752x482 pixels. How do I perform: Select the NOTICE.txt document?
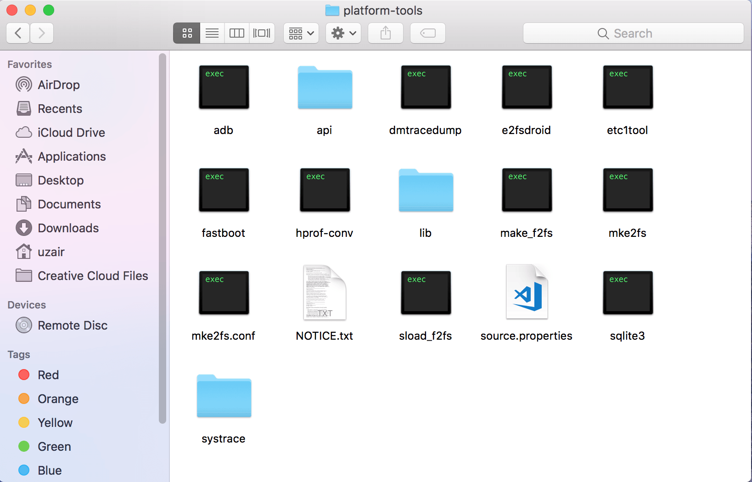point(325,292)
